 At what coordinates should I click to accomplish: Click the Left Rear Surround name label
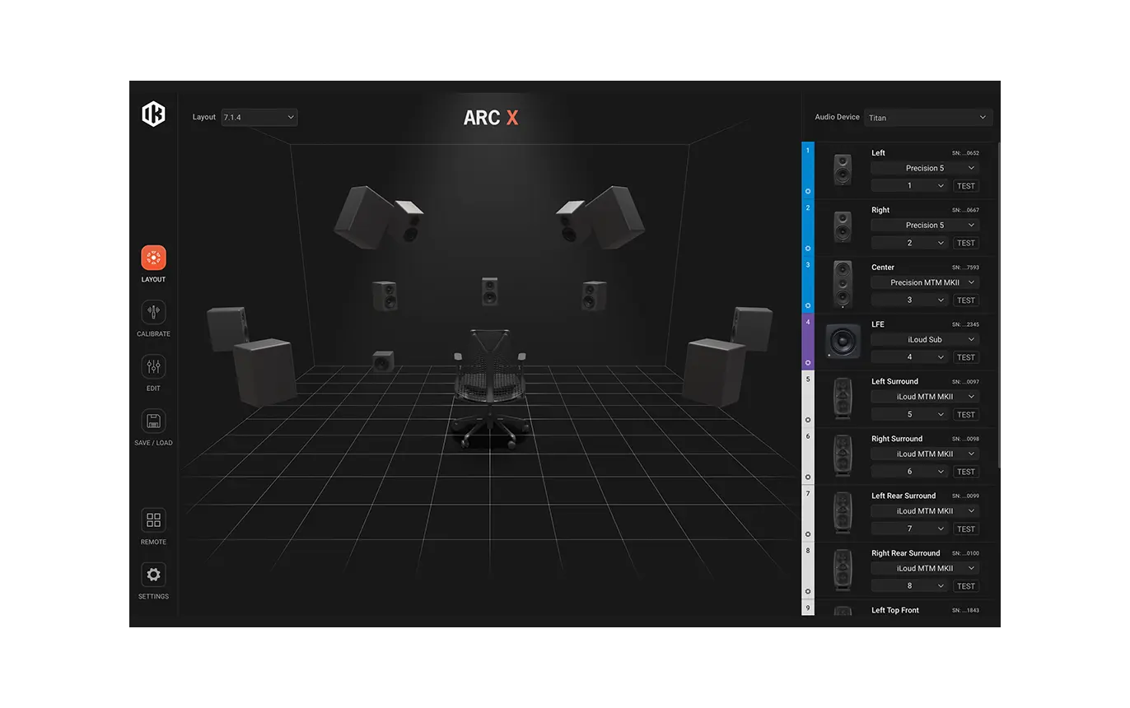point(904,496)
